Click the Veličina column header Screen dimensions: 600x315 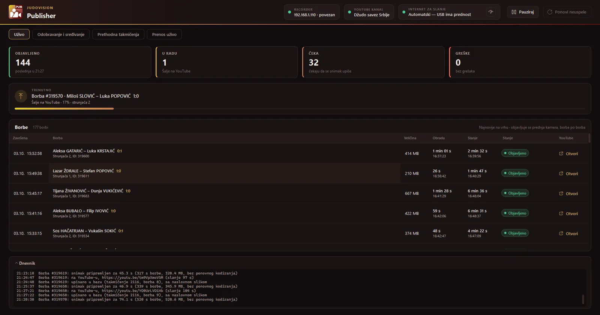click(410, 138)
